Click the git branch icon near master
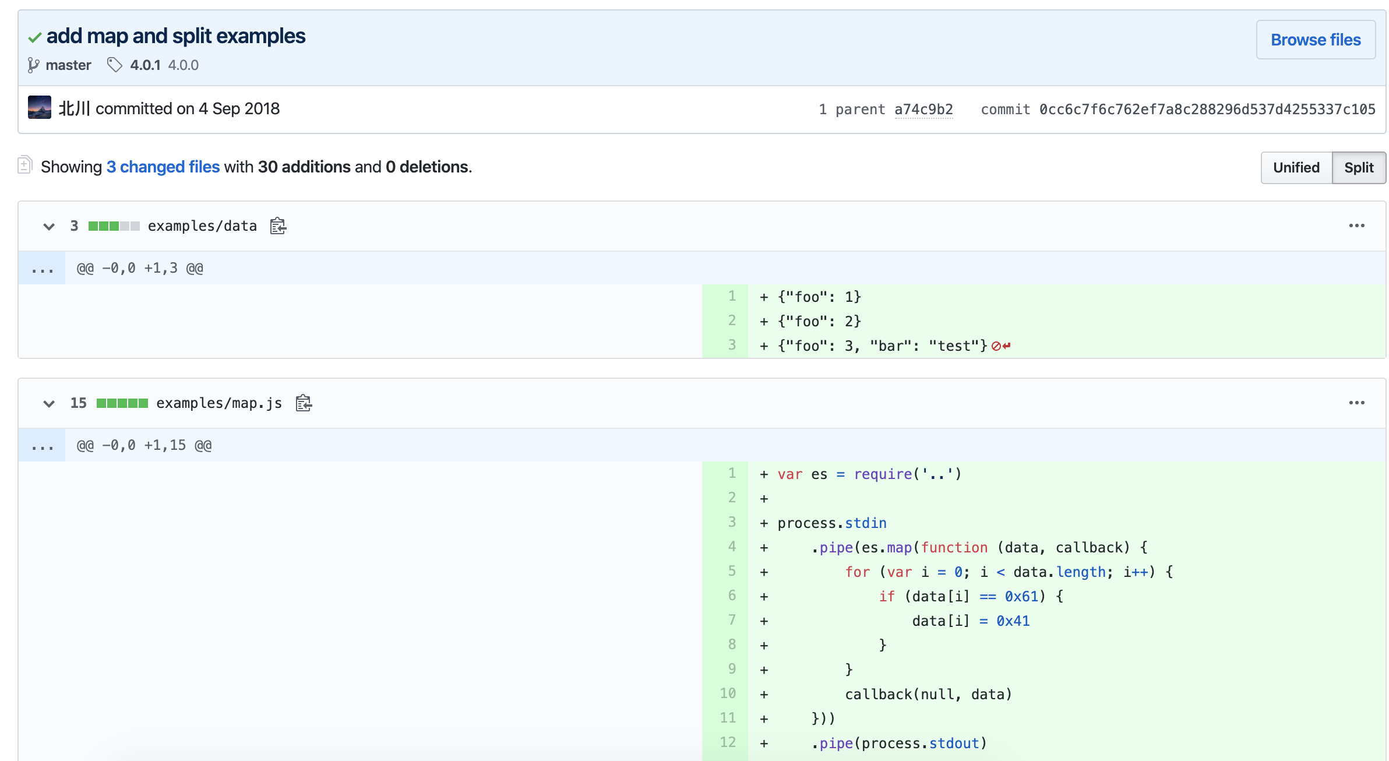The width and height of the screenshot is (1389, 761). [34, 65]
